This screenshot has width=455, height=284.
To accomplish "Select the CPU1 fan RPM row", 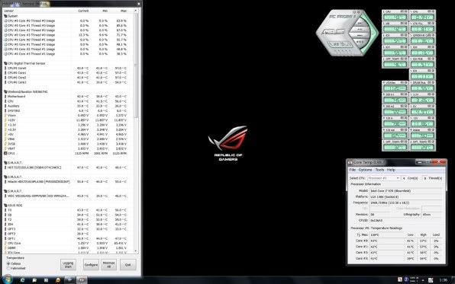I will tap(66, 153).
